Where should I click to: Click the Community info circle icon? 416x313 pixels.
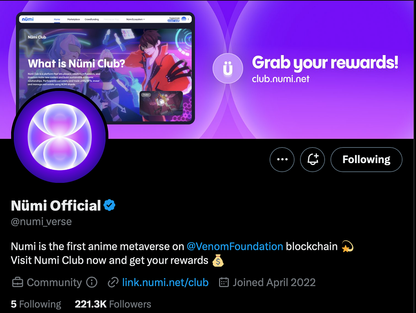tap(92, 282)
